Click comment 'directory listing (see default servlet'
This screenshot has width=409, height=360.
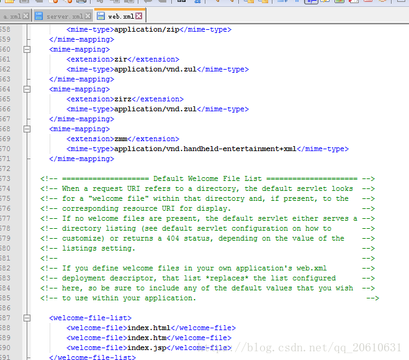tap(207, 228)
